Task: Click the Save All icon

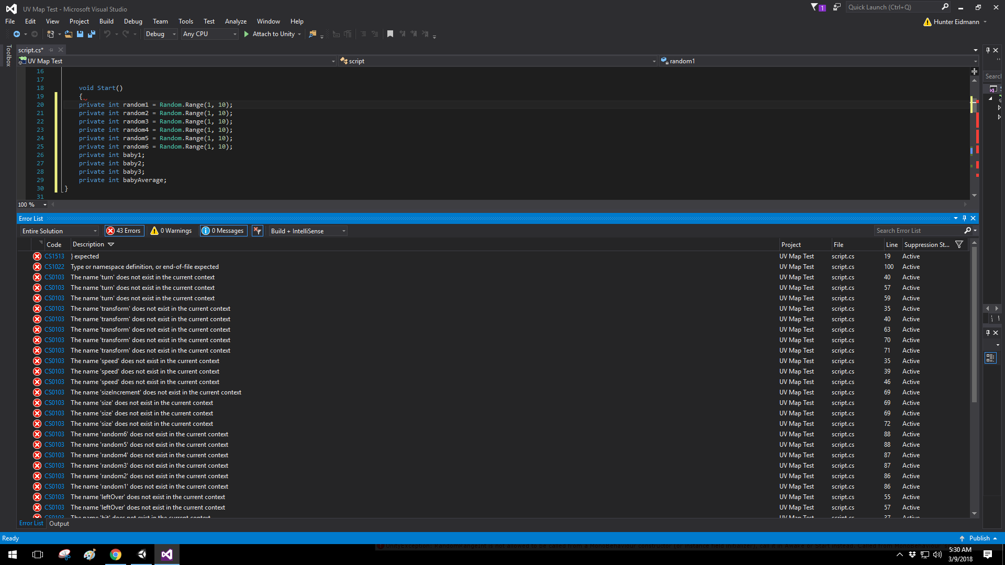Action: click(91, 34)
